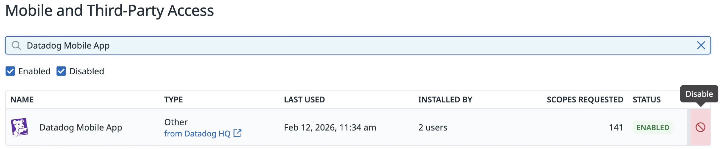Clear the search field with X
Screen dimensions: 721x149
click(701, 45)
